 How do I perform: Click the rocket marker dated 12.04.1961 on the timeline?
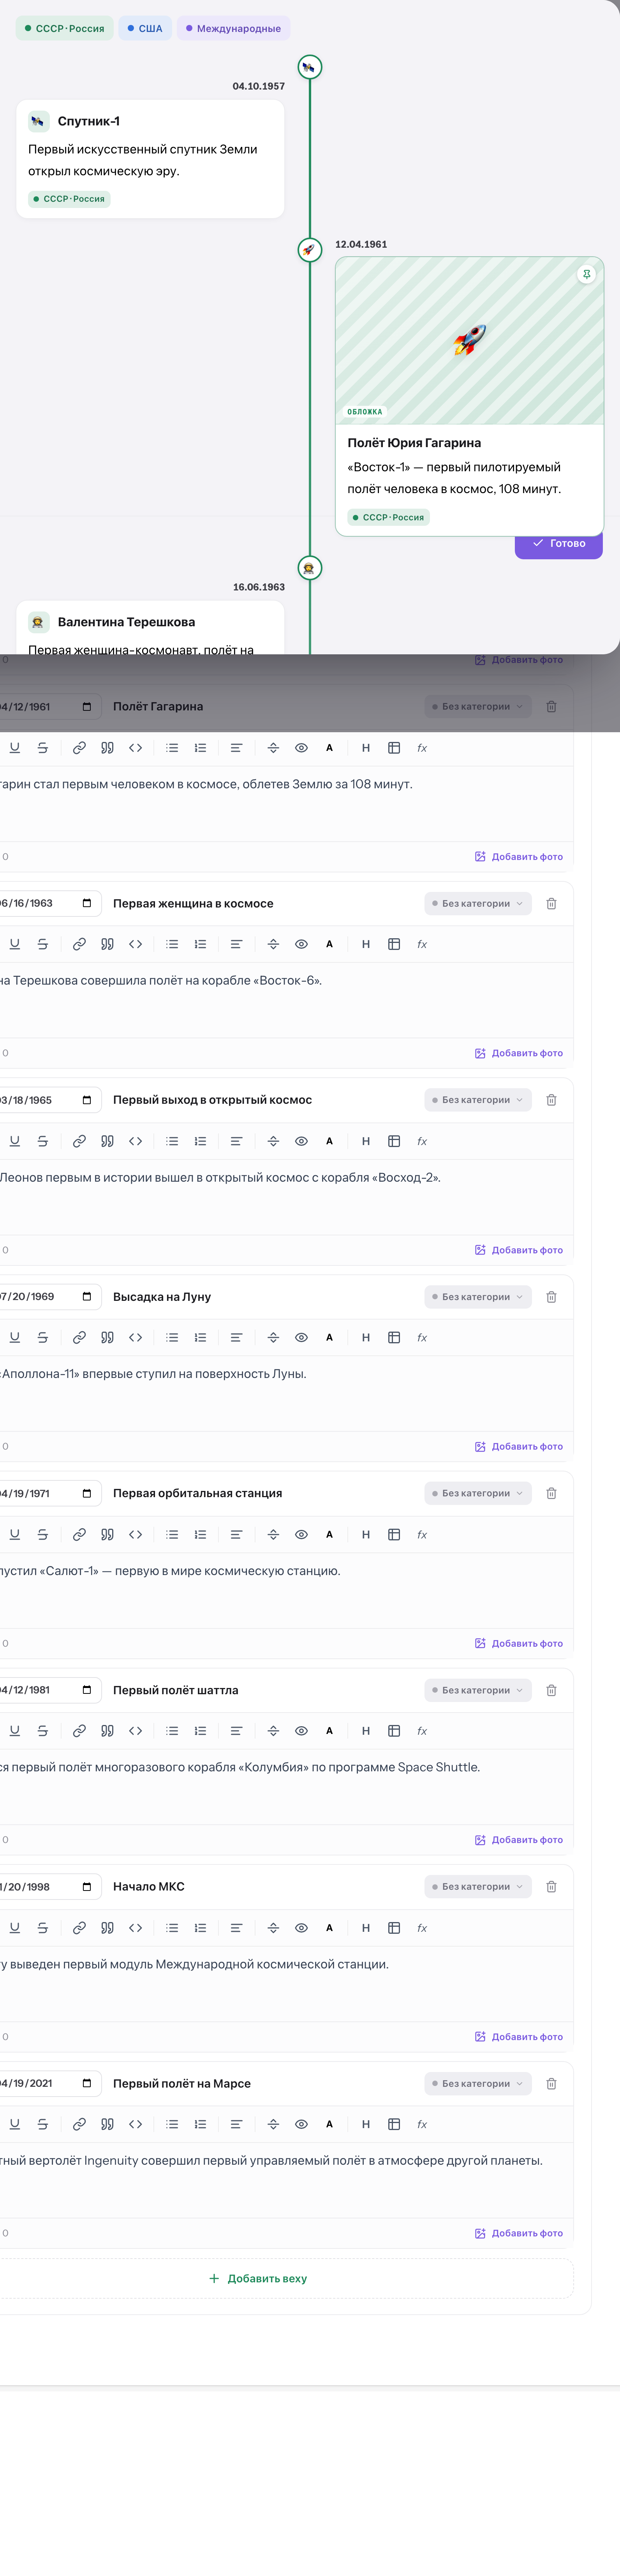310,250
